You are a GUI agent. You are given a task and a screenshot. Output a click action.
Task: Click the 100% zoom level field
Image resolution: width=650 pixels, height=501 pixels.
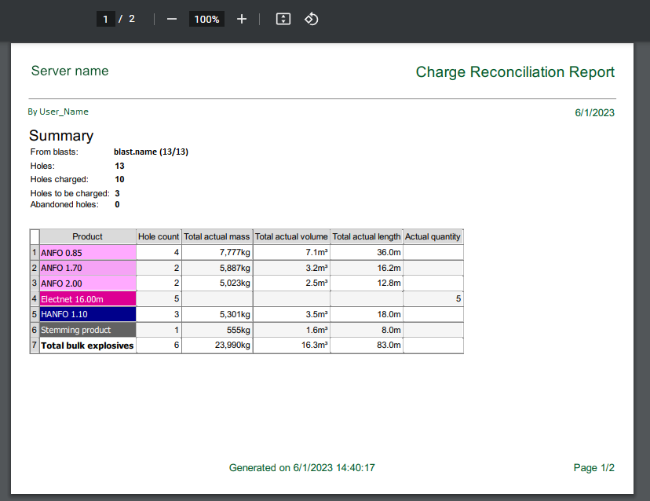pyautogui.click(x=206, y=19)
